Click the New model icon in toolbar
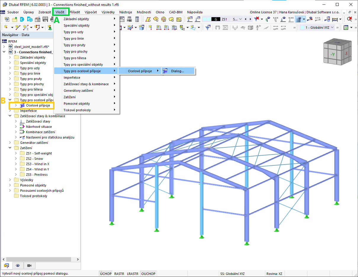This screenshot has width=358, height=277. point(7,19)
